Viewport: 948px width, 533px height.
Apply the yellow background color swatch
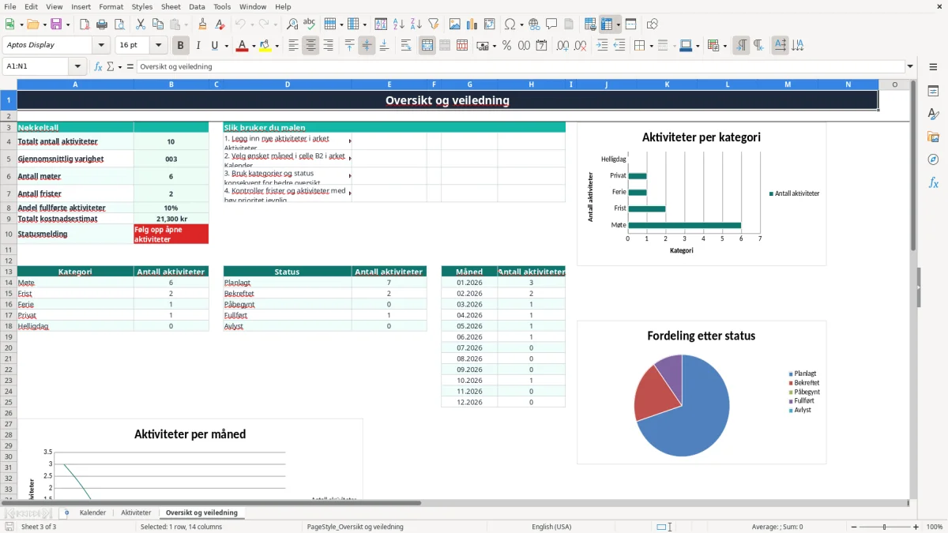266,46
